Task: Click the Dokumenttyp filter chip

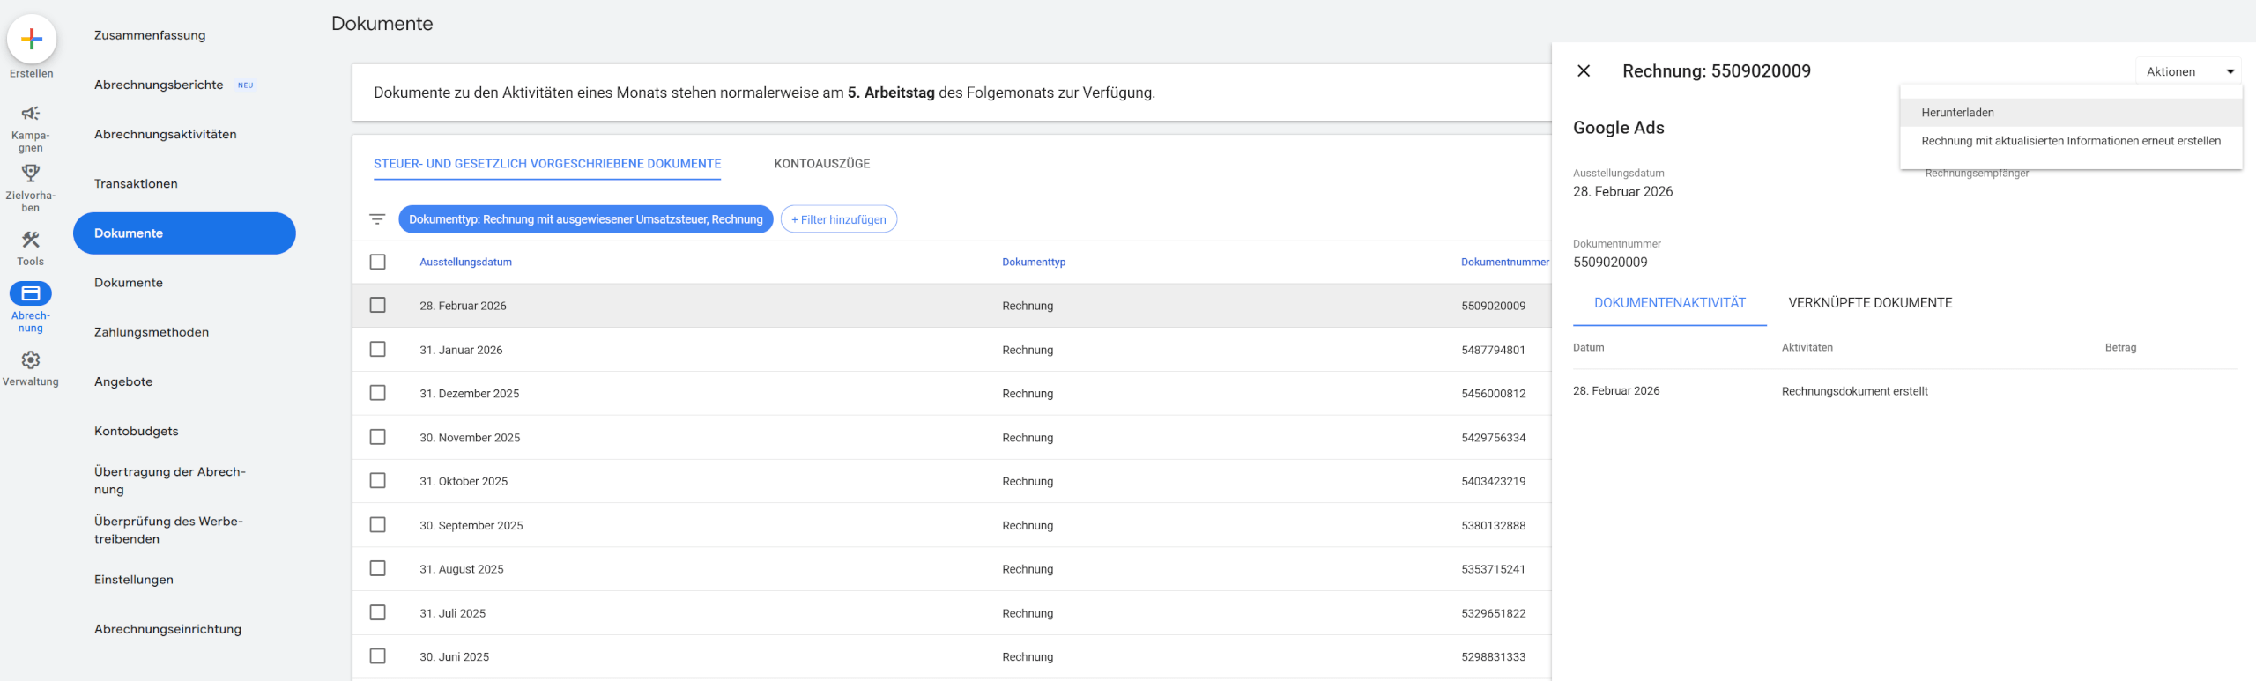Action: pyautogui.click(x=586, y=219)
